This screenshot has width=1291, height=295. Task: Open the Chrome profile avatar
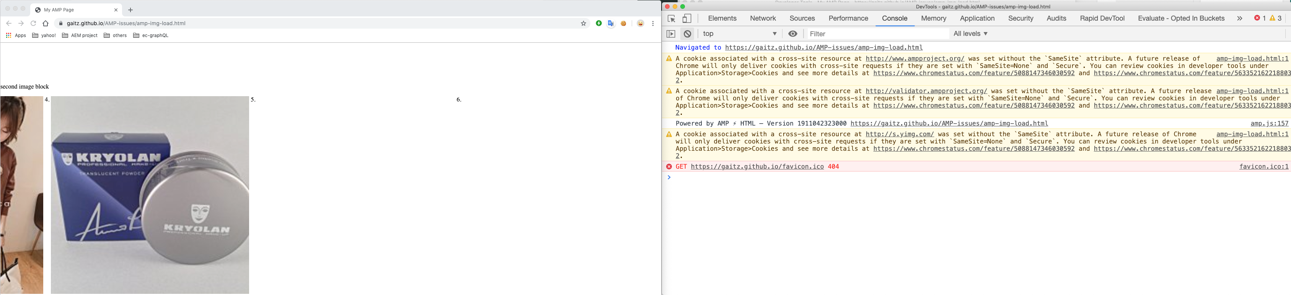click(x=641, y=24)
